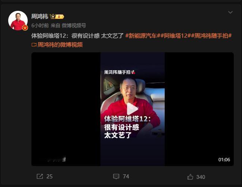Click the repost share icon
242x187 pixels.
(40, 176)
